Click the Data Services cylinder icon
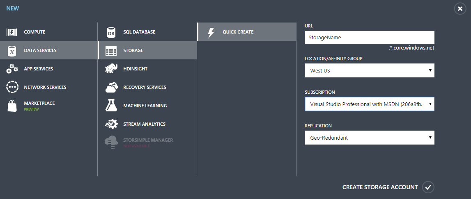The height and width of the screenshot is (199, 471). click(12, 50)
